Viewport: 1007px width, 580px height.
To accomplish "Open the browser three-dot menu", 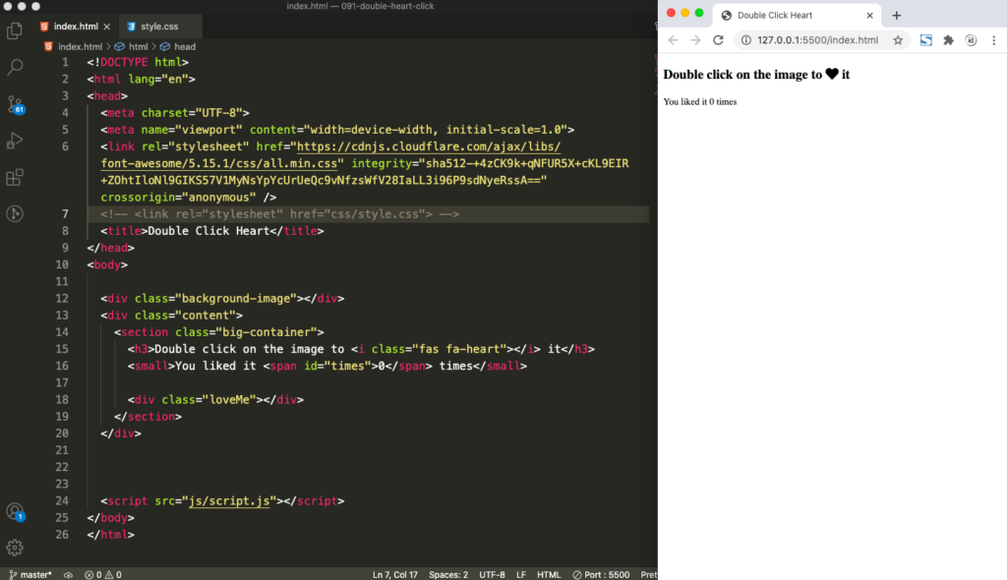I will pyautogui.click(x=993, y=40).
